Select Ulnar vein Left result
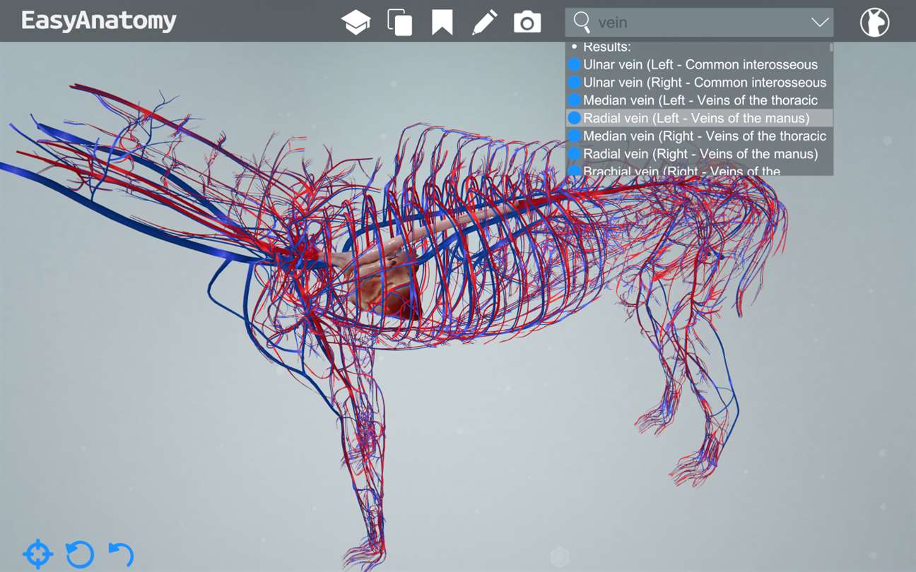916x572 pixels. click(699, 64)
